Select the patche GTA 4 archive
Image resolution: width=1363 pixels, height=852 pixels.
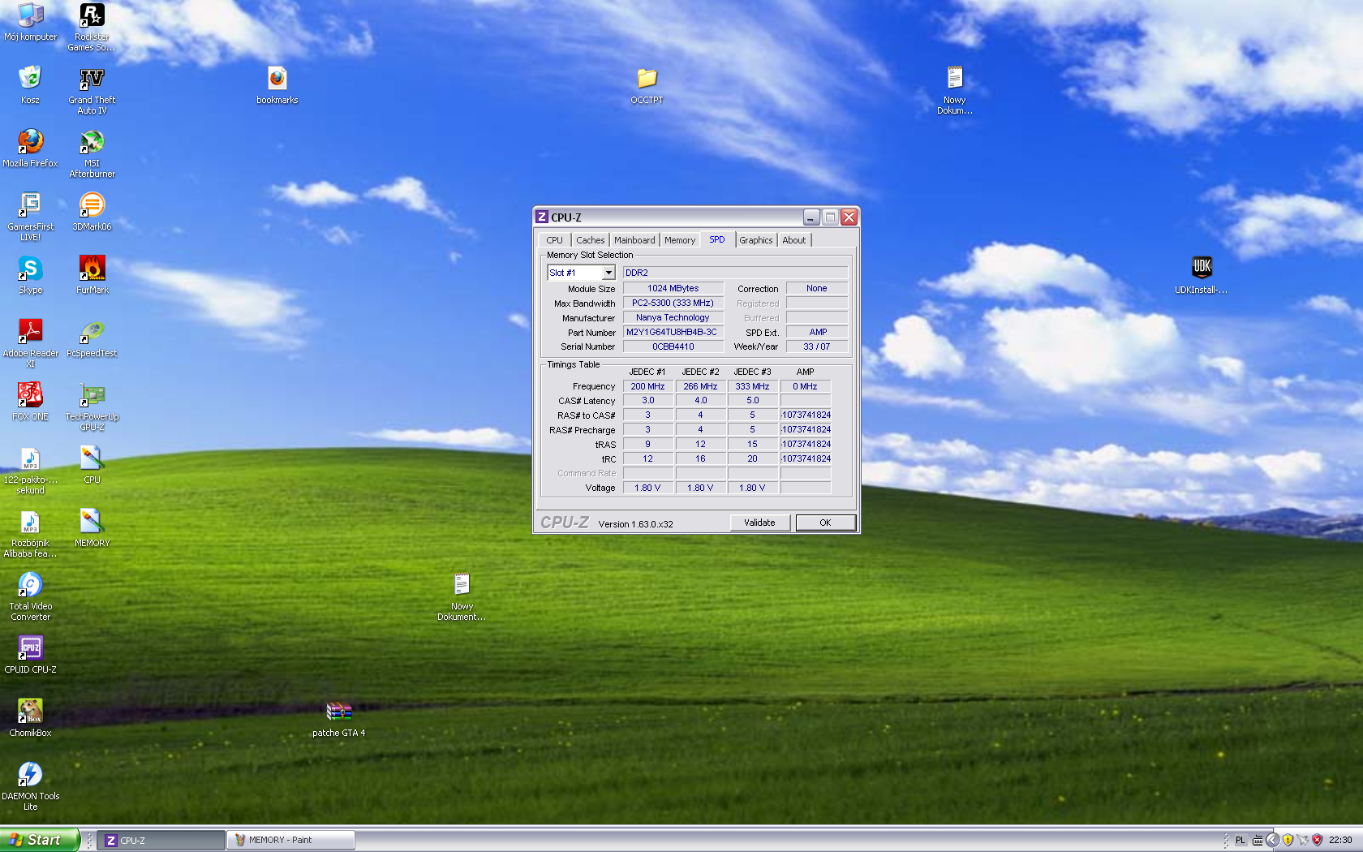click(x=338, y=717)
